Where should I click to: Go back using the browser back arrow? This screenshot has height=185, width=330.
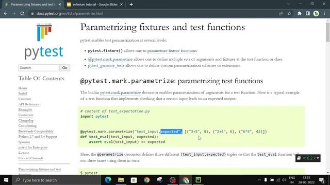(6, 13)
